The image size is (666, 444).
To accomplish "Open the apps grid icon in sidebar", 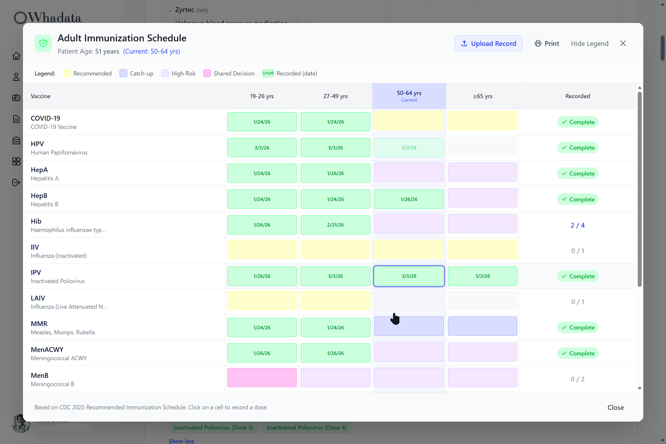I will 17,161.
